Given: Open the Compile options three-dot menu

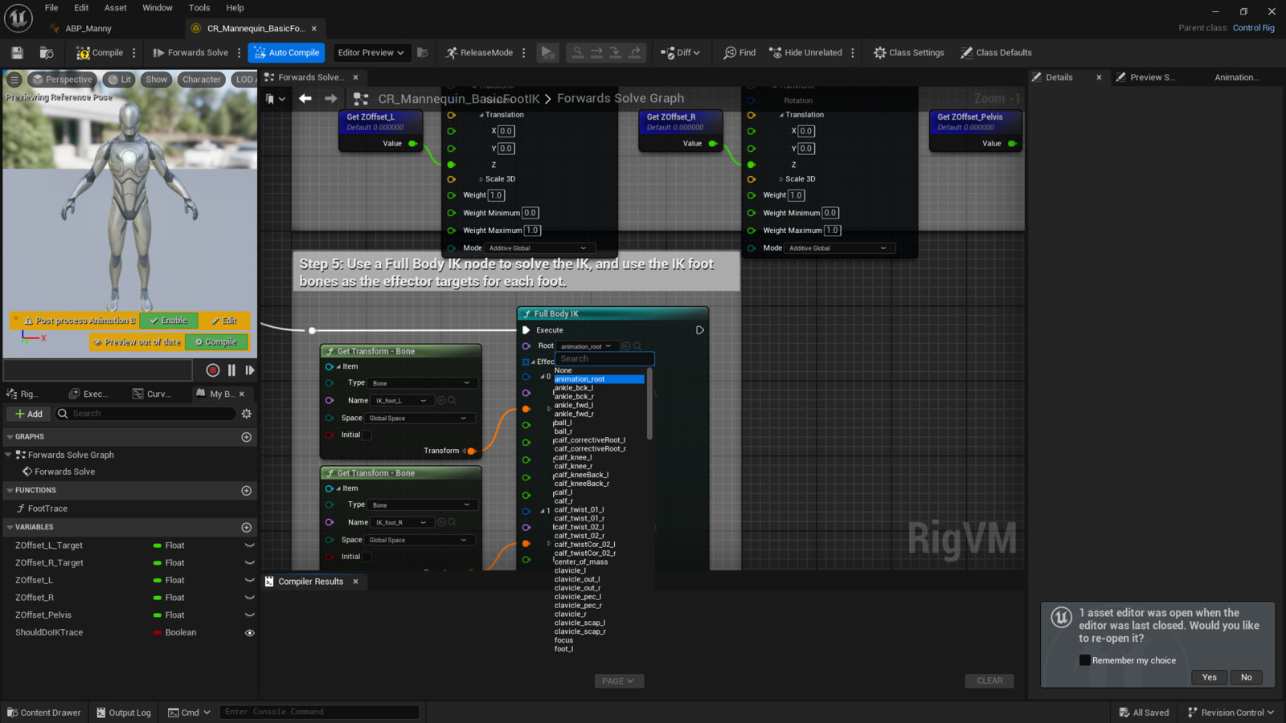Looking at the screenshot, I should click(x=134, y=53).
